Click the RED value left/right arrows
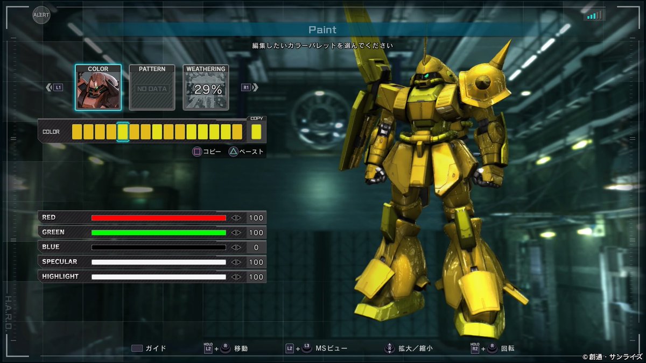Viewport: 646px width, 363px height. [x=236, y=218]
